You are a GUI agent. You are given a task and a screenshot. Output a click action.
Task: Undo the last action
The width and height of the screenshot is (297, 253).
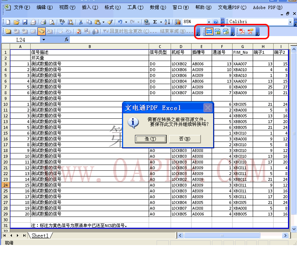120,22
